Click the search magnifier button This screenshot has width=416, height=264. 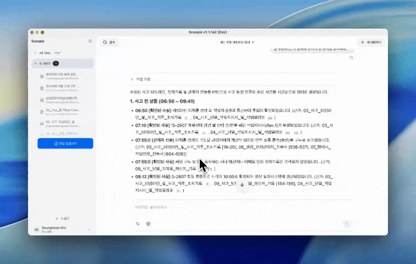click(x=110, y=42)
